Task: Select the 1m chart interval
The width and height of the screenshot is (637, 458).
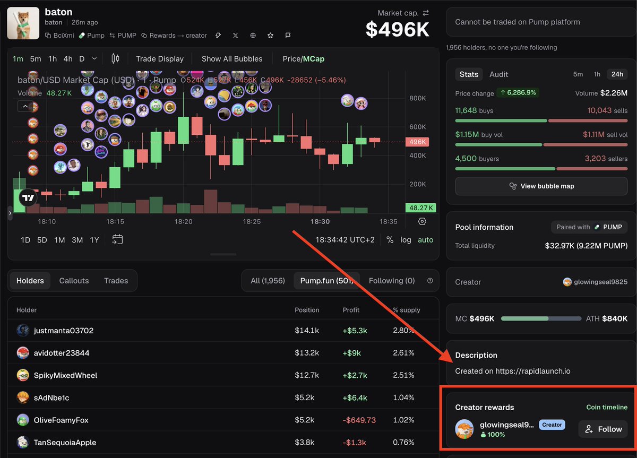Action: pyautogui.click(x=18, y=59)
